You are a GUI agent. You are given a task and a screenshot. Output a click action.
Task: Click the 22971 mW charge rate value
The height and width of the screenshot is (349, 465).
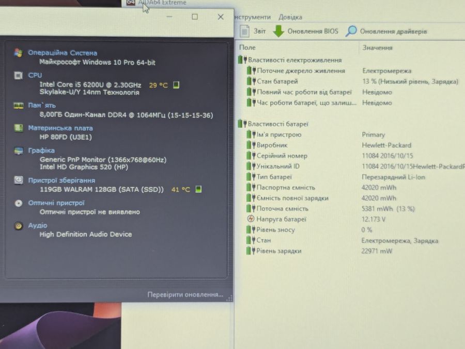click(x=377, y=251)
